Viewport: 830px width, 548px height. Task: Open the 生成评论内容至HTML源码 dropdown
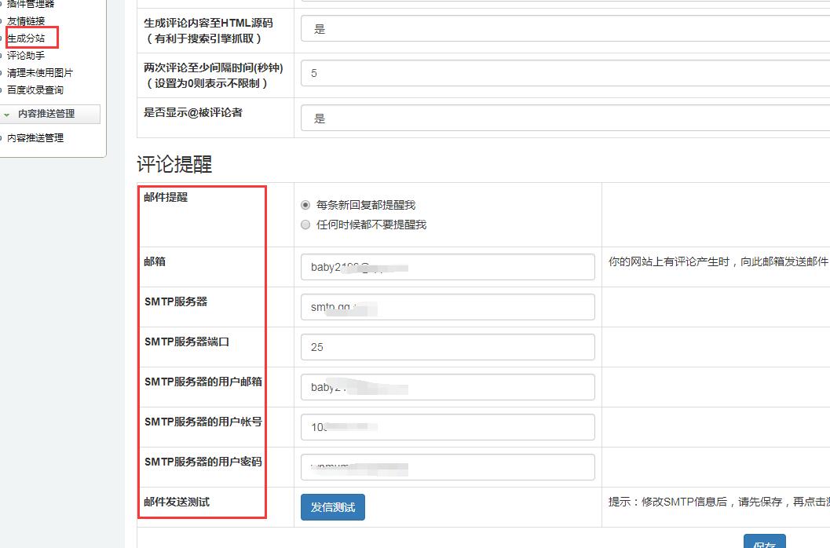[565, 28]
